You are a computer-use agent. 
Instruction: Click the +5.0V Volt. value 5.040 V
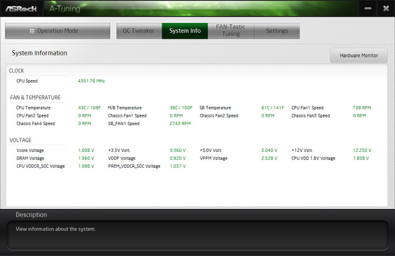pos(269,150)
